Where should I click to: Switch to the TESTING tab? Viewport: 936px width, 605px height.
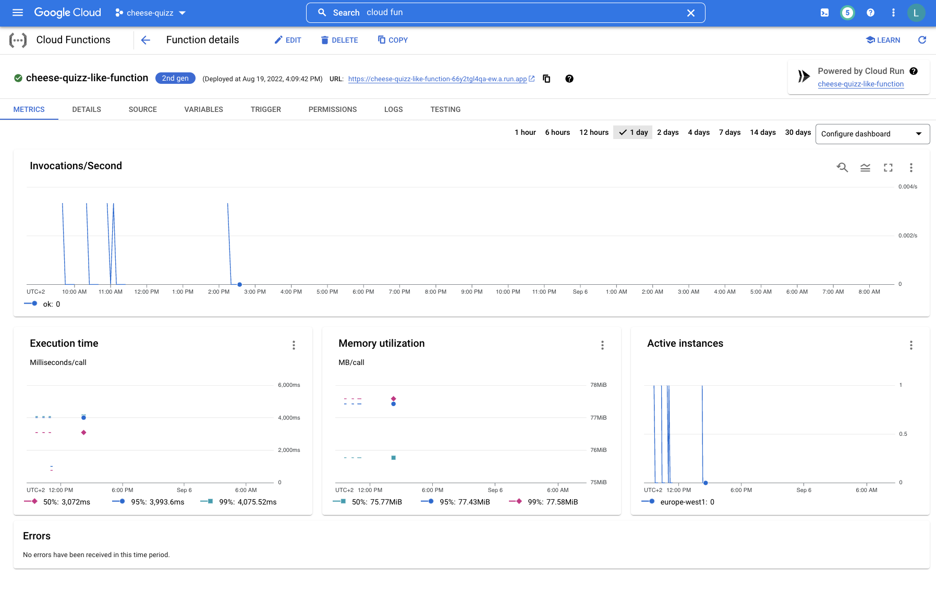pyautogui.click(x=445, y=109)
